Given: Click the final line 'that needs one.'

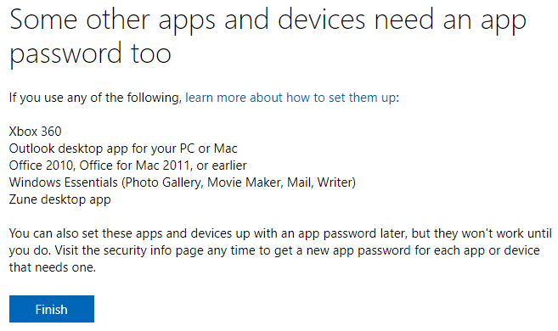Looking at the screenshot, I should [53, 267].
